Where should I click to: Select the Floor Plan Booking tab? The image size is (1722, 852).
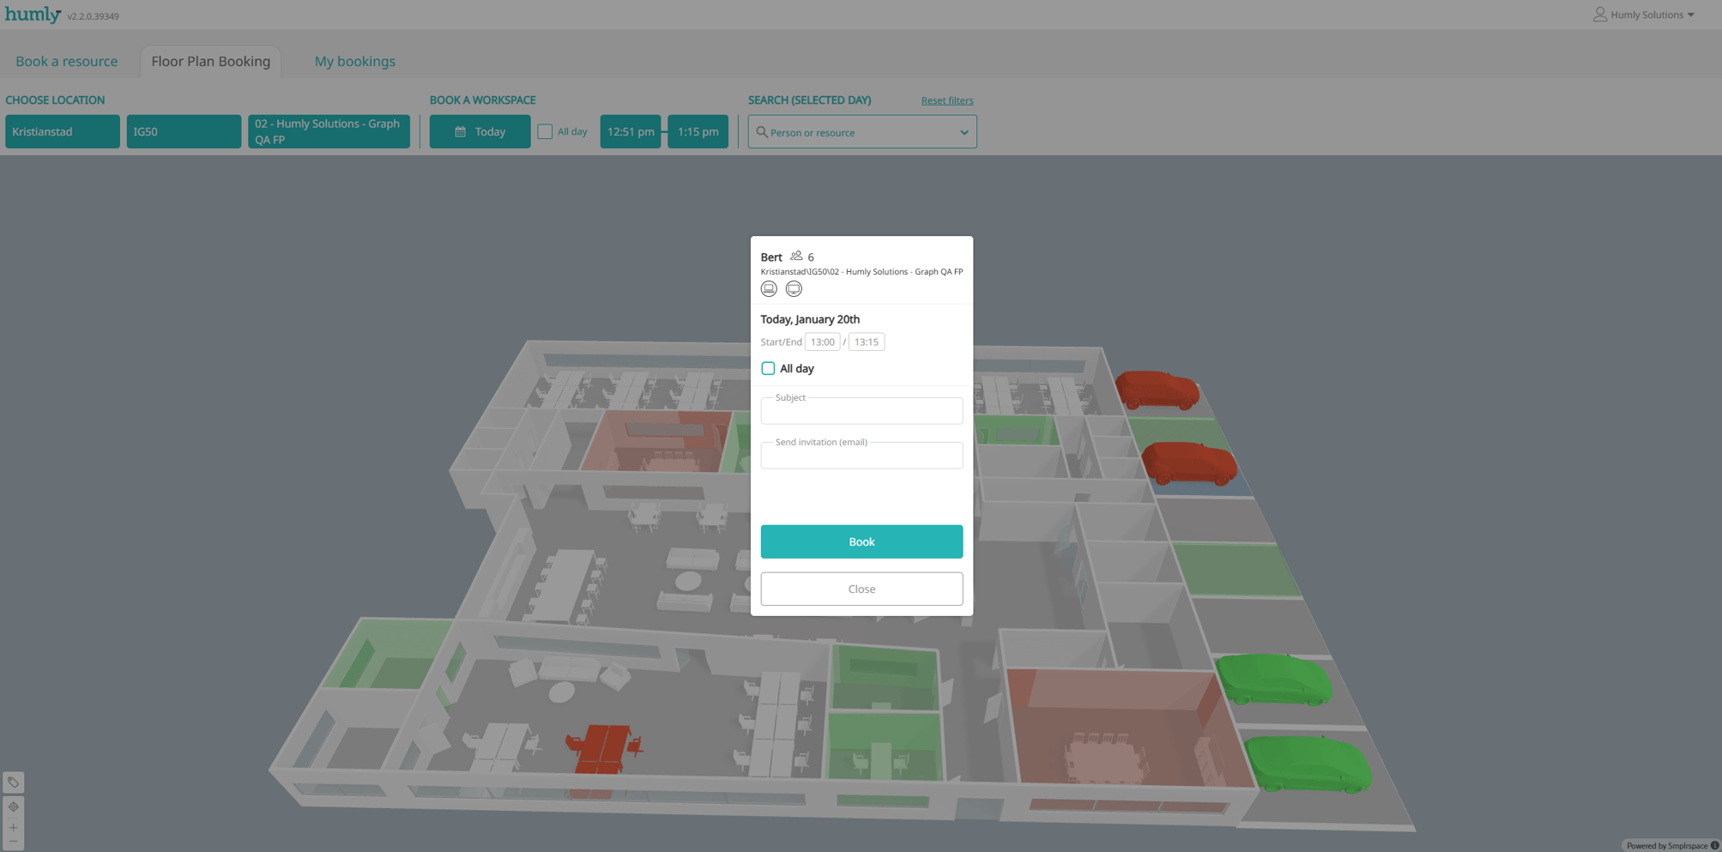pos(211,61)
